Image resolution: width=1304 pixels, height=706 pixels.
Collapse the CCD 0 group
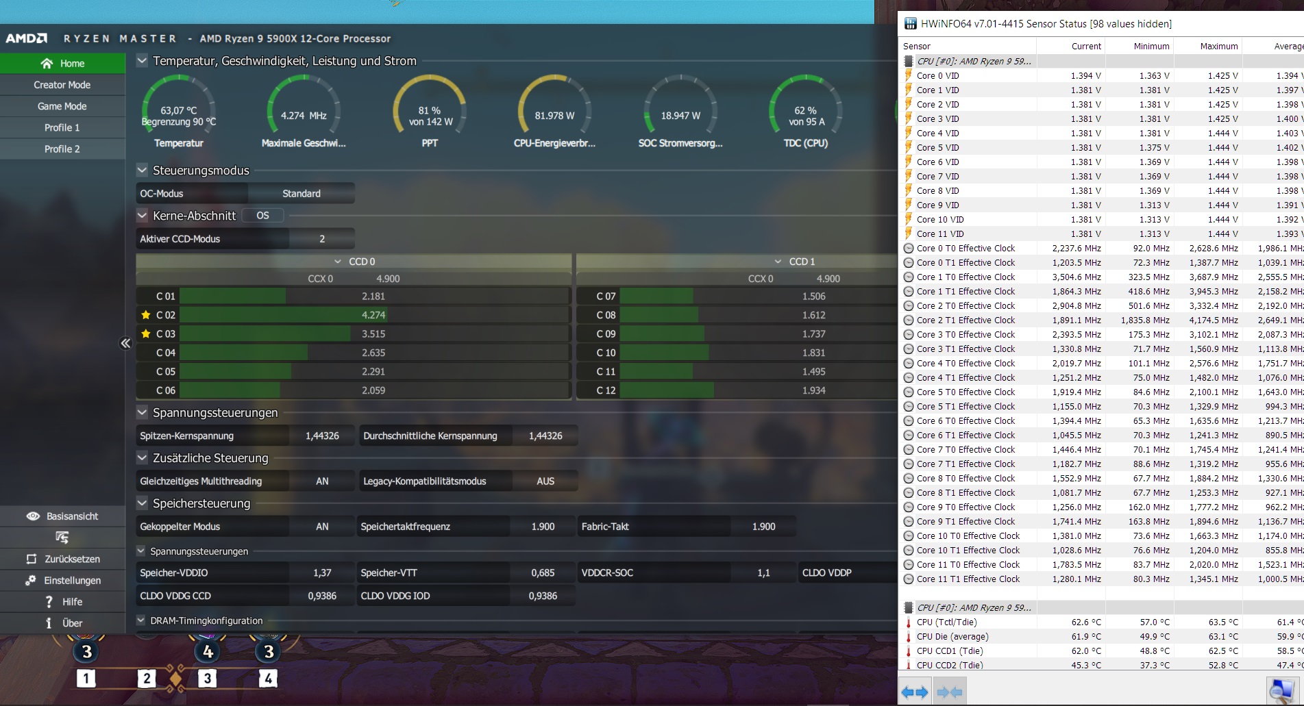coord(337,262)
